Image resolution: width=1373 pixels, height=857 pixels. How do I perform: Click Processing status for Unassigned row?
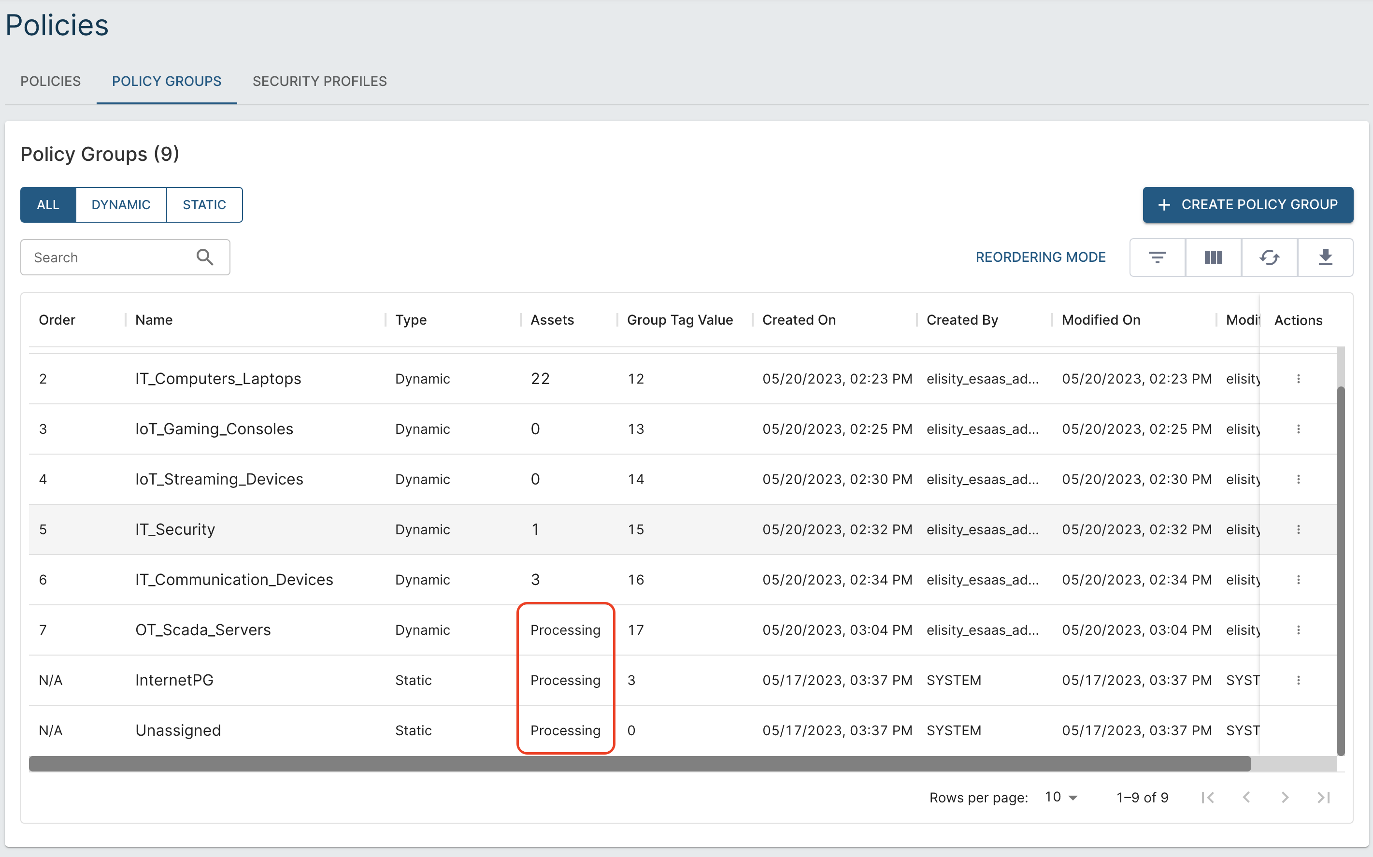tap(566, 730)
